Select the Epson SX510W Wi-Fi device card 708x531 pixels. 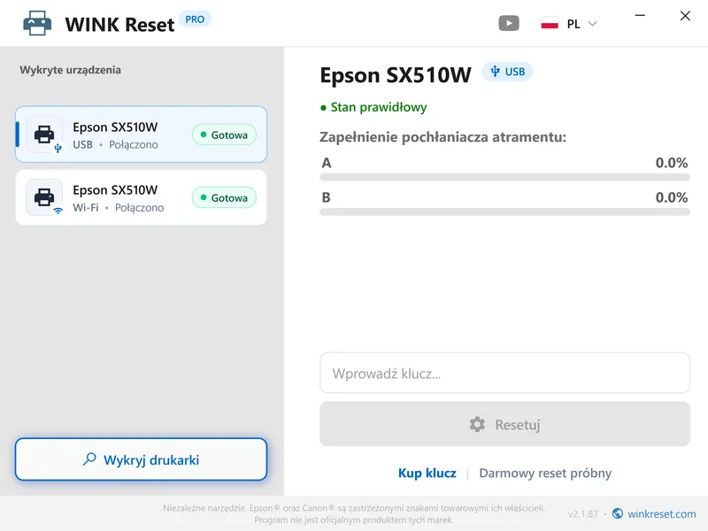click(x=142, y=197)
